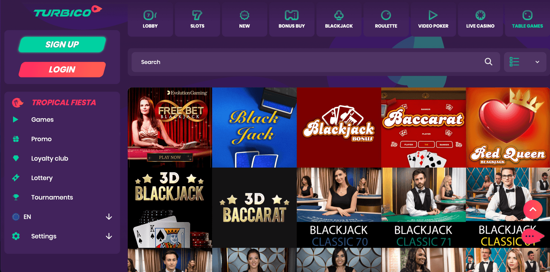Click the diamond Loyalty club icon
Viewport: 550px width, 272px height.
coord(16,158)
